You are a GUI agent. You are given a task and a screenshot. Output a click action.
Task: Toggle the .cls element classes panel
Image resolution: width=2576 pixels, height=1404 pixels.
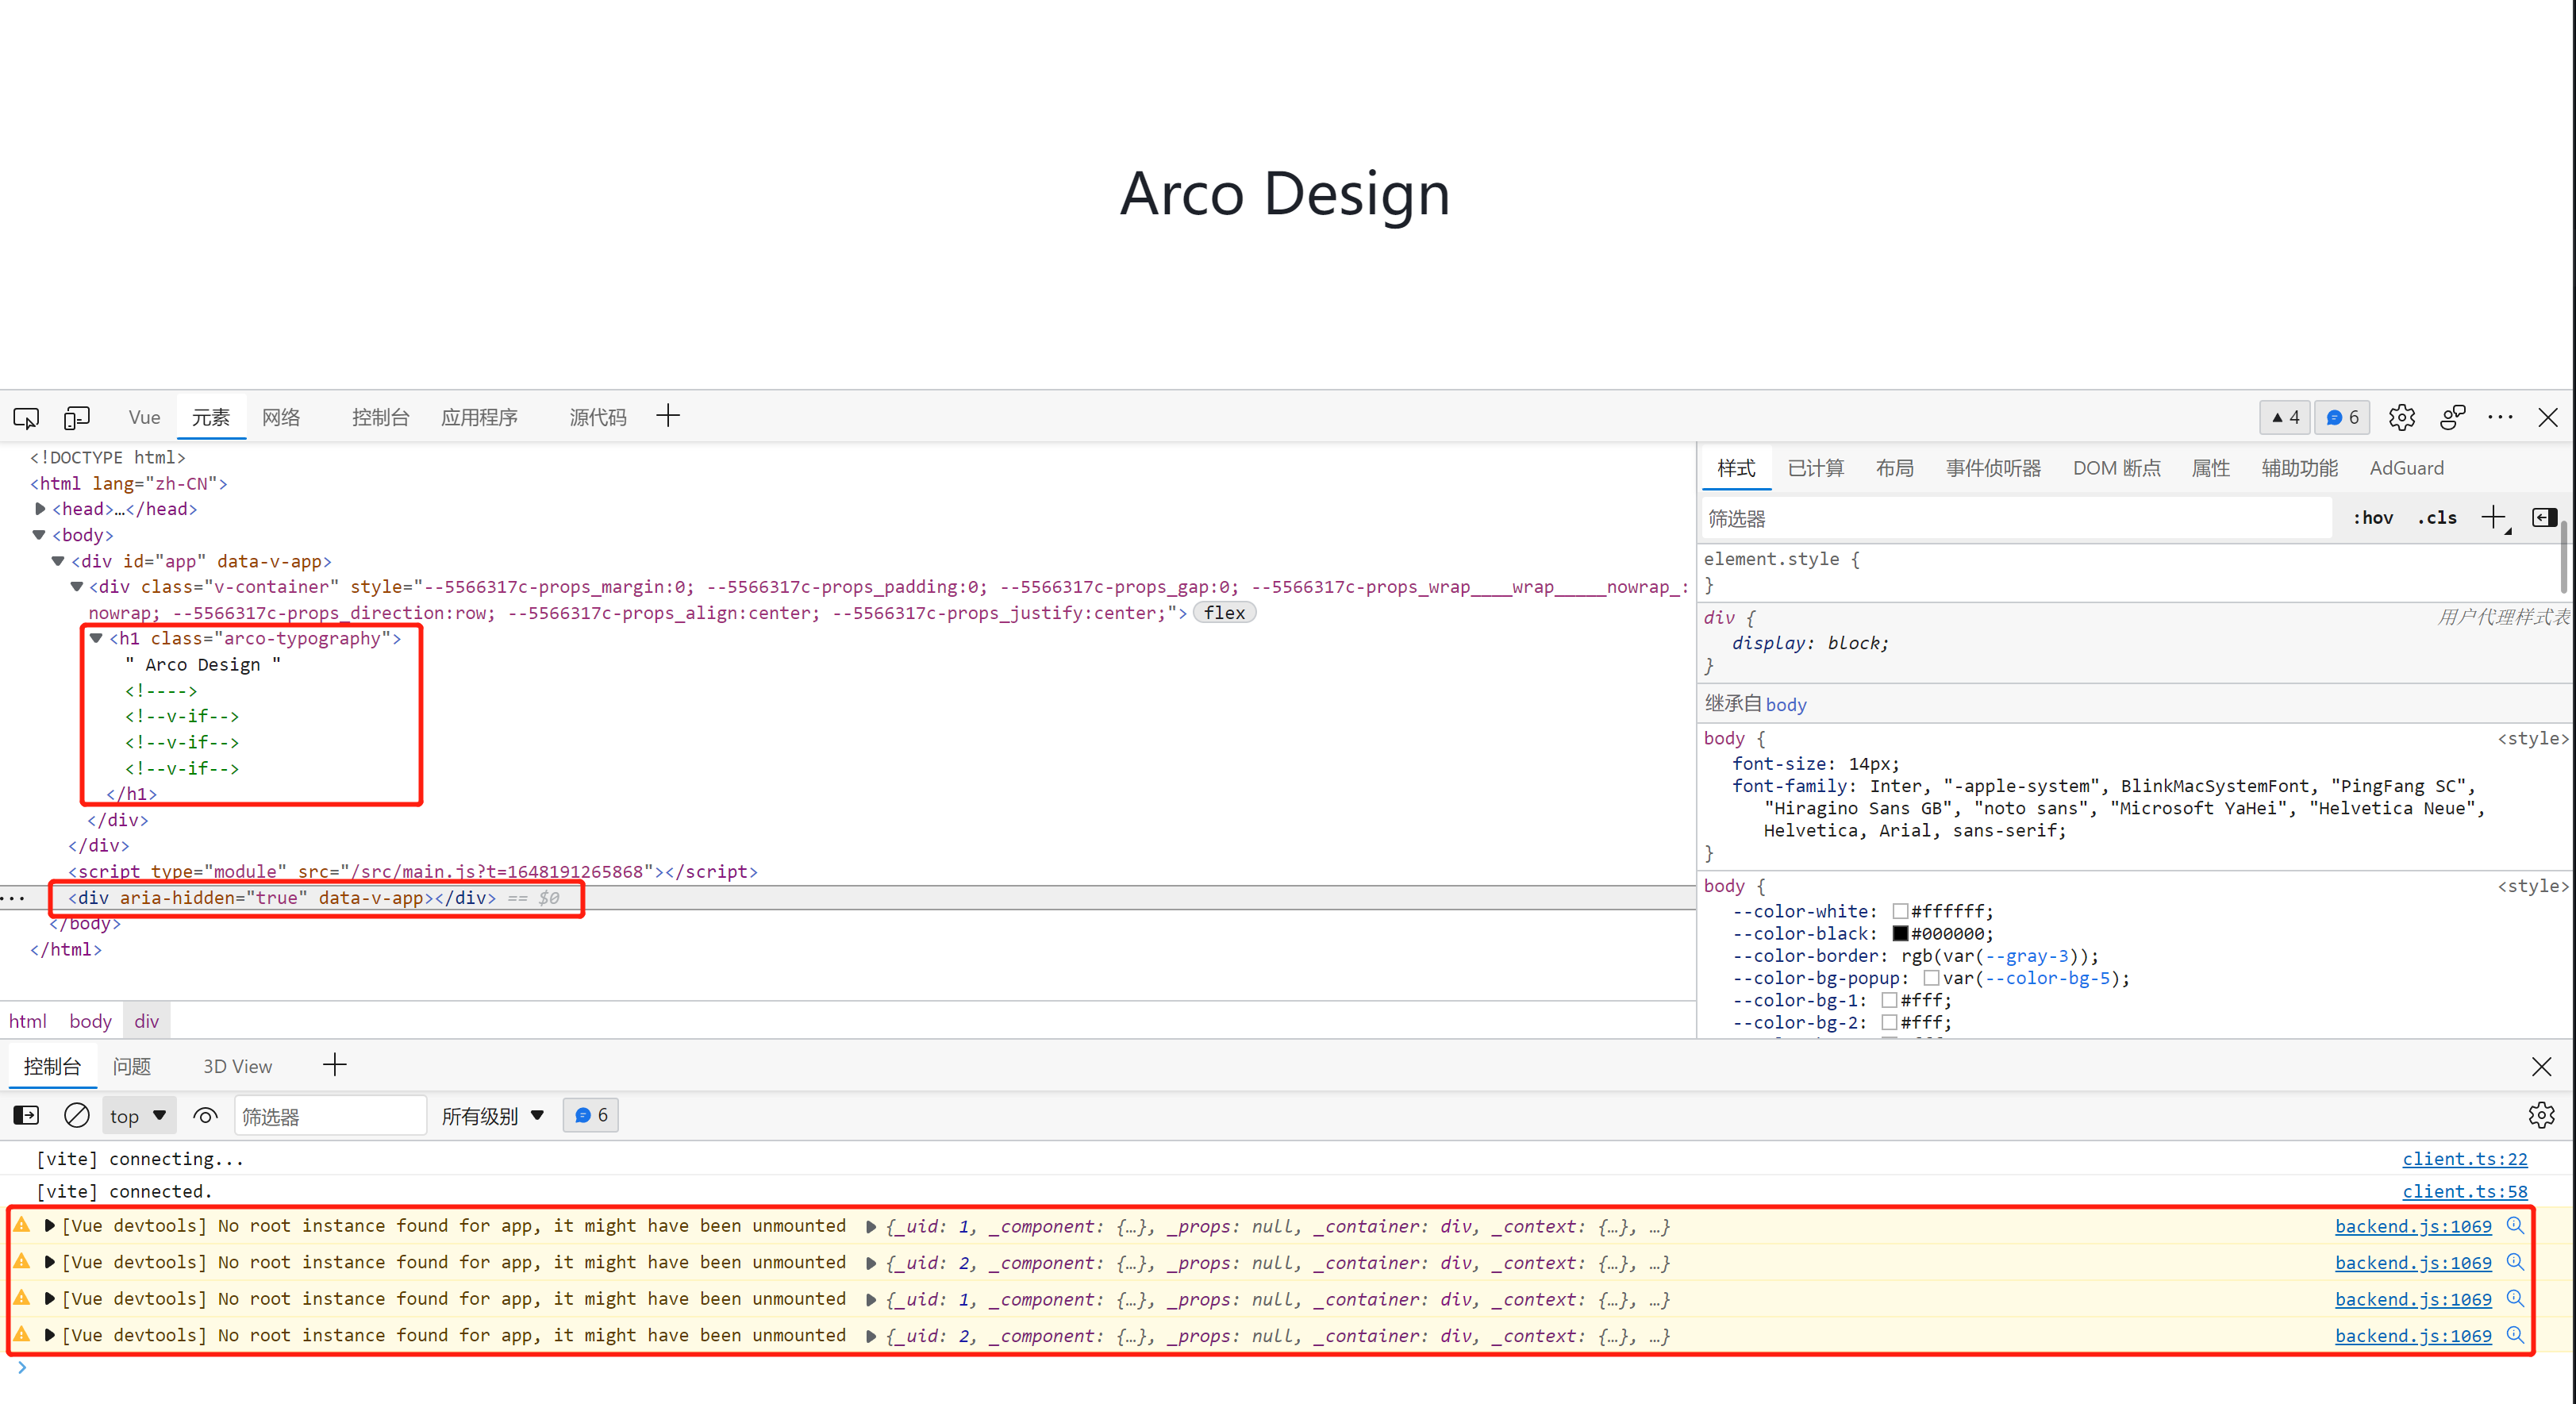pyautogui.click(x=2438, y=517)
